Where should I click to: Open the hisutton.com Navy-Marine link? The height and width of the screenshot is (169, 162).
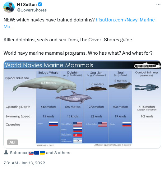coord(80,23)
